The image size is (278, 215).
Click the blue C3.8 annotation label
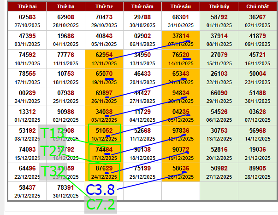coord(101,189)
